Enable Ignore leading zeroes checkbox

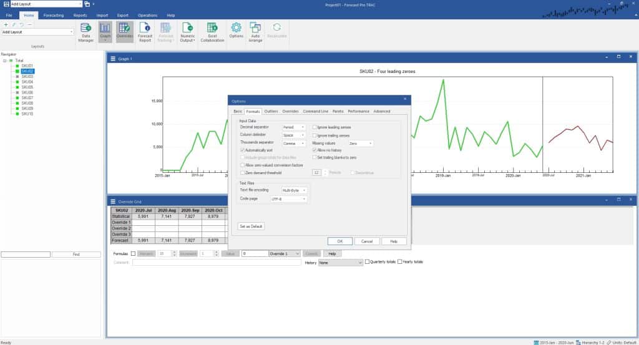point(315,127)
